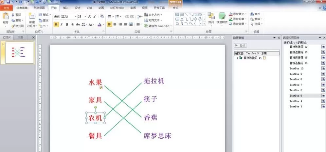Click slide 1 thumbnail in slides pane

(x=20, y=53)
